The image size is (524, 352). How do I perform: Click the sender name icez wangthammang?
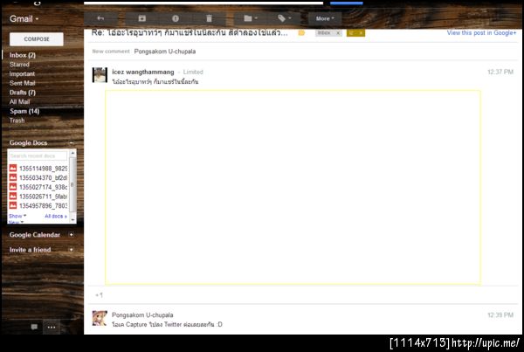143,72
